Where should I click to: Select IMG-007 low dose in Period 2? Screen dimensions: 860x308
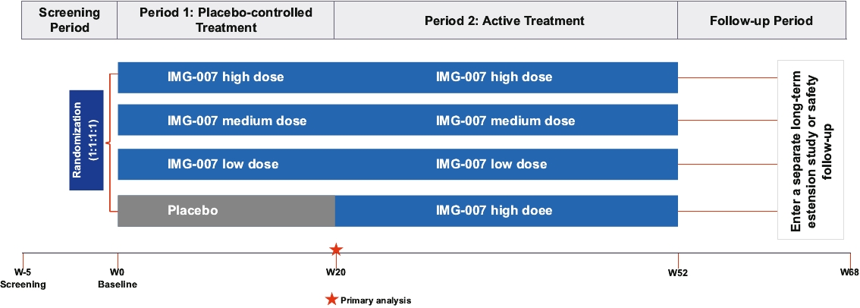[x=491, y=165]
